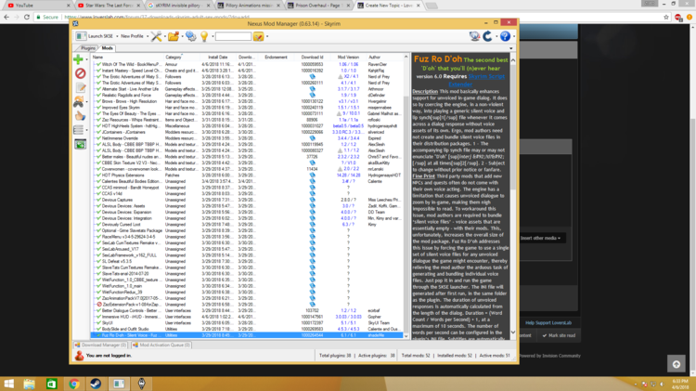Open the wrench and screwdriver tools icon

pos(156,36)
